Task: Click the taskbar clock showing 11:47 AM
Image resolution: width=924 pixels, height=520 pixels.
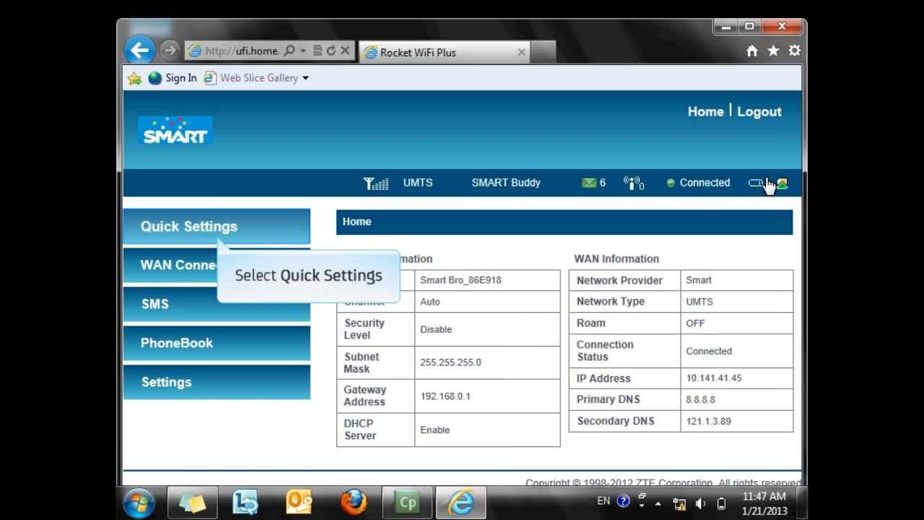Action: click(x=764, y=503)
